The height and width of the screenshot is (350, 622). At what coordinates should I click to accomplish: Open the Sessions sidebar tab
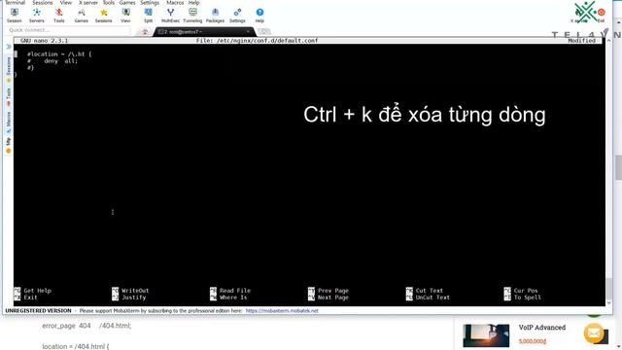(9, 68)
